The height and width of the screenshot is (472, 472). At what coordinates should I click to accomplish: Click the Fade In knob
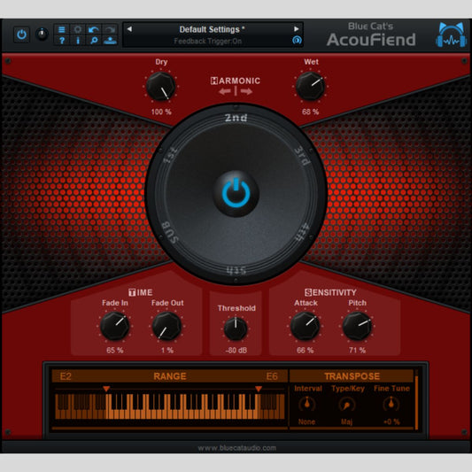[x=115, y=326]
